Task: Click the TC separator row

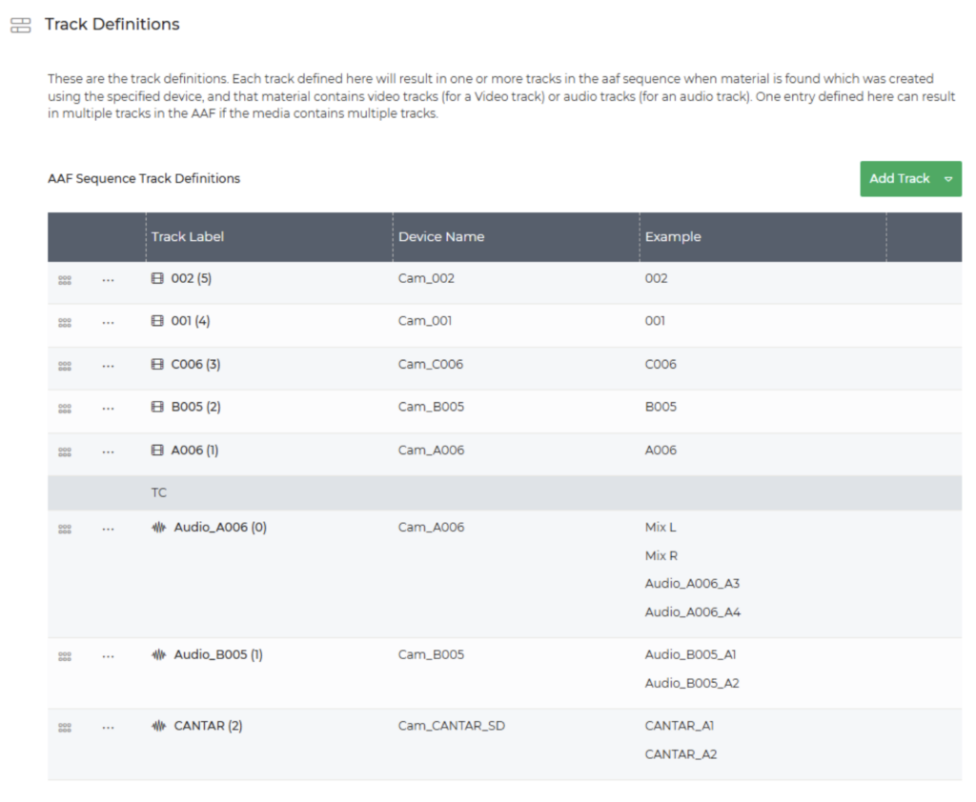Action: coord(505,492)
